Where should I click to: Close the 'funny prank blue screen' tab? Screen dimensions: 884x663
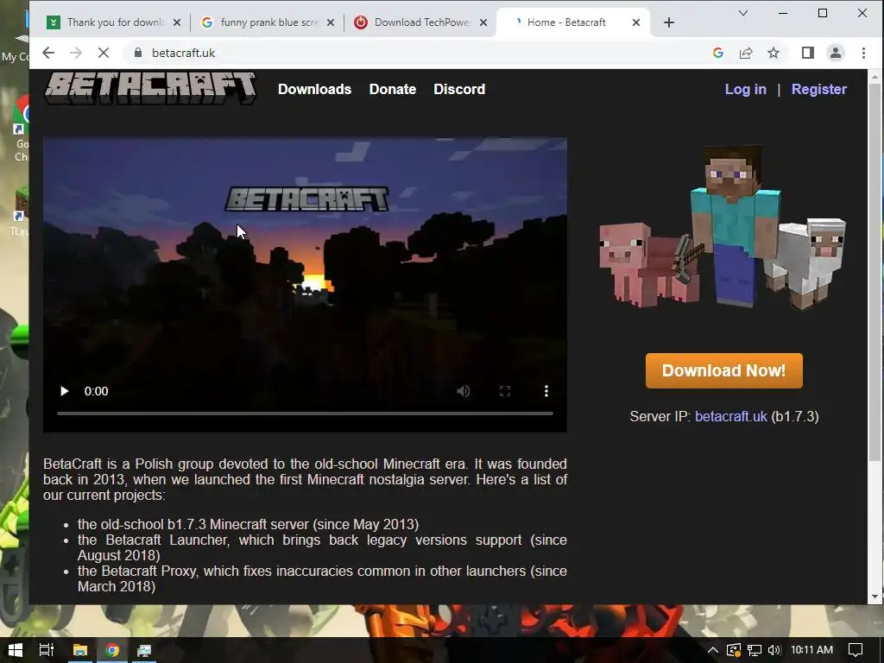pos(331,22)
